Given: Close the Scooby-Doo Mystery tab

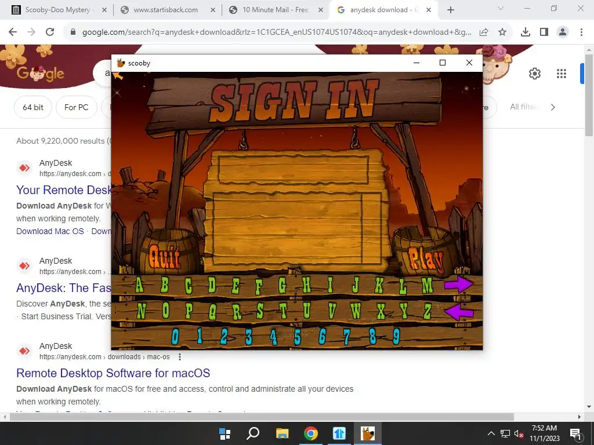Looking at the screenshot, I should click(104, 10).
